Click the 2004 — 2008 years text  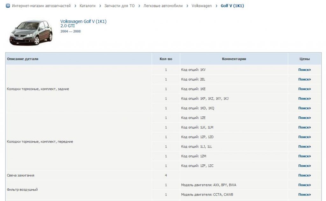pyautogui.click(x=70, y=31)
